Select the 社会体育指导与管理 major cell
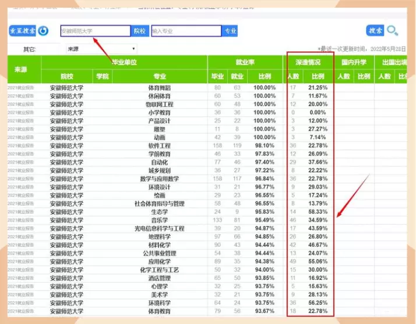Screen dimensions: 416x324 [160, 204]
